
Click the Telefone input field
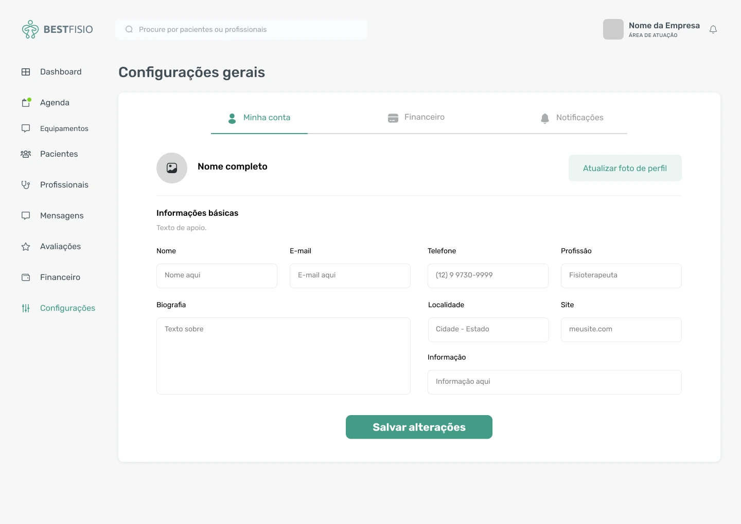(x=488, y=276)
